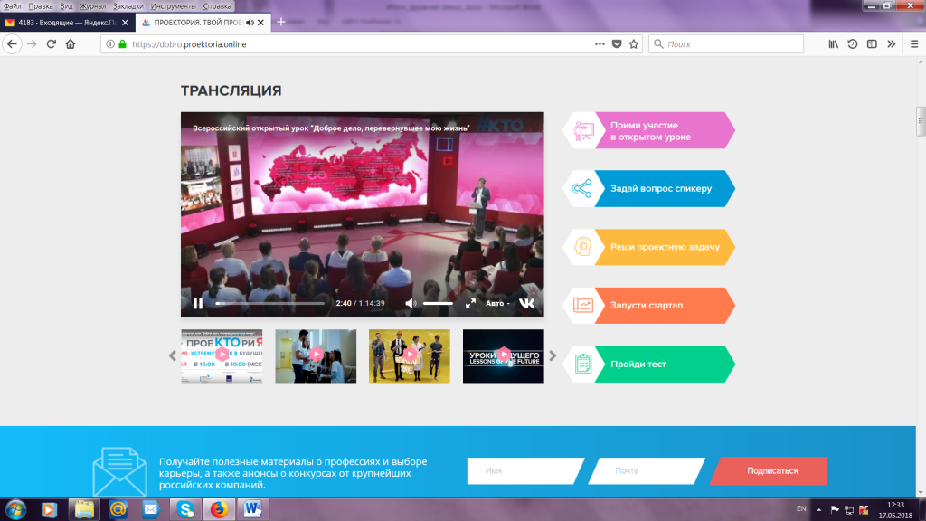
Task: Play the ПроеКТОриЯ announcement thumbnail video
Action: coord(222,356)
